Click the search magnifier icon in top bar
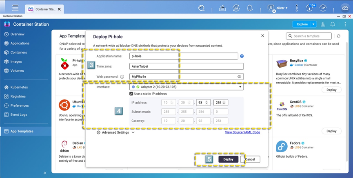353x178 pixels. (201, 8)
